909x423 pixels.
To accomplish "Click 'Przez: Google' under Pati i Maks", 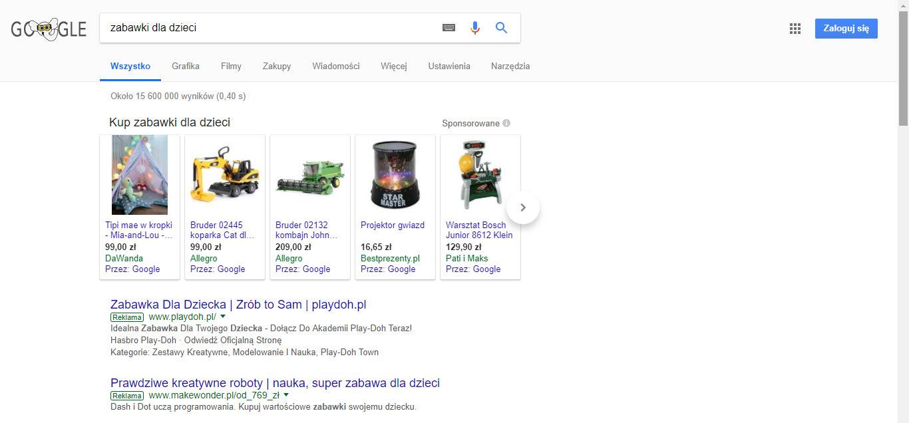I will pos(473,269).
